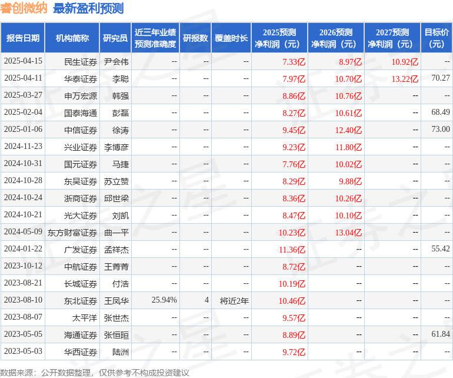
Task: Click the 2025预测净利润 column header
Action: pos(279,38)
